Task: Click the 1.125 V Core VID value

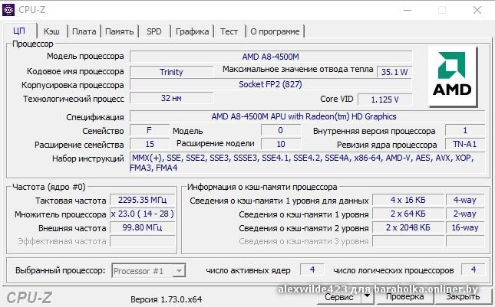Action: pos(384,100)
